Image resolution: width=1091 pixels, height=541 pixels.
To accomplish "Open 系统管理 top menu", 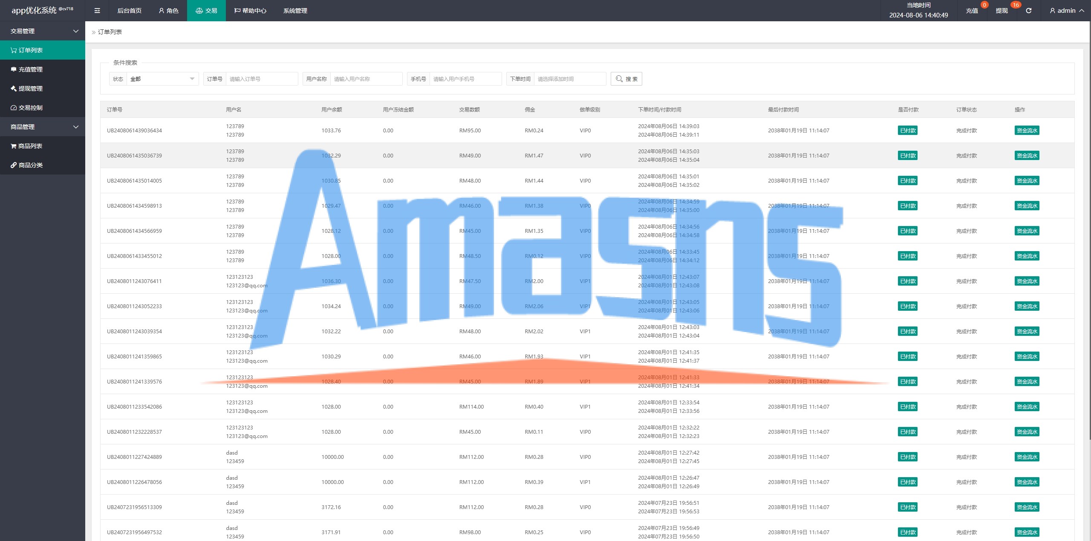I will pyautogui.click(x=295, y=11).
